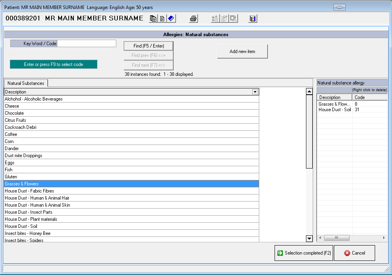The width and height of the screenshot is (392, 275).
Task: Click Find (F5 / Enter) button
Action: click(x=148, y=46)
